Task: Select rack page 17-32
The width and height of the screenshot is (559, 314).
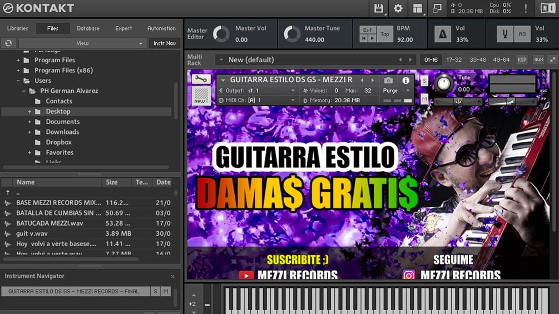Action: tap(454, 60)
